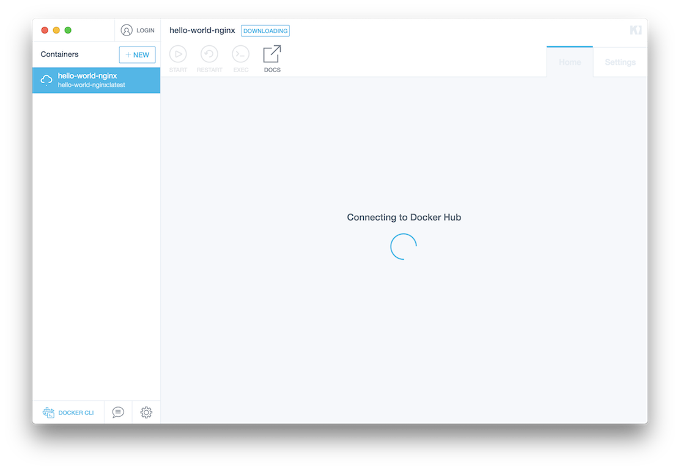680x470 pixels.
Task: Click the hello-world-nginx title in the header
Action: [x=202, y=29]
